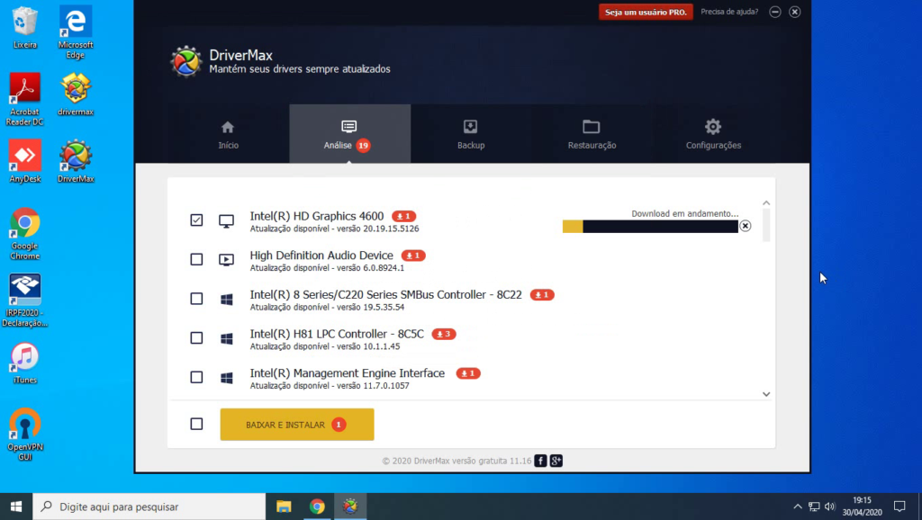Click DriverMax taskbar icon
Image resolution: width=922 pixels, height=520 pixels.
[350, 507]
